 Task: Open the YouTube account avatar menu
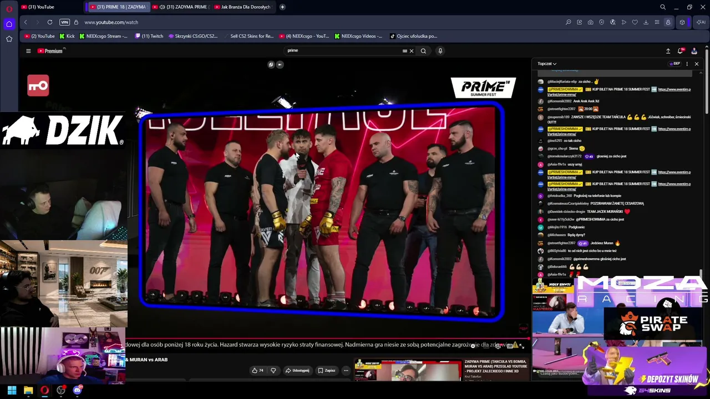pyautogui.click(x=694, y=51)
